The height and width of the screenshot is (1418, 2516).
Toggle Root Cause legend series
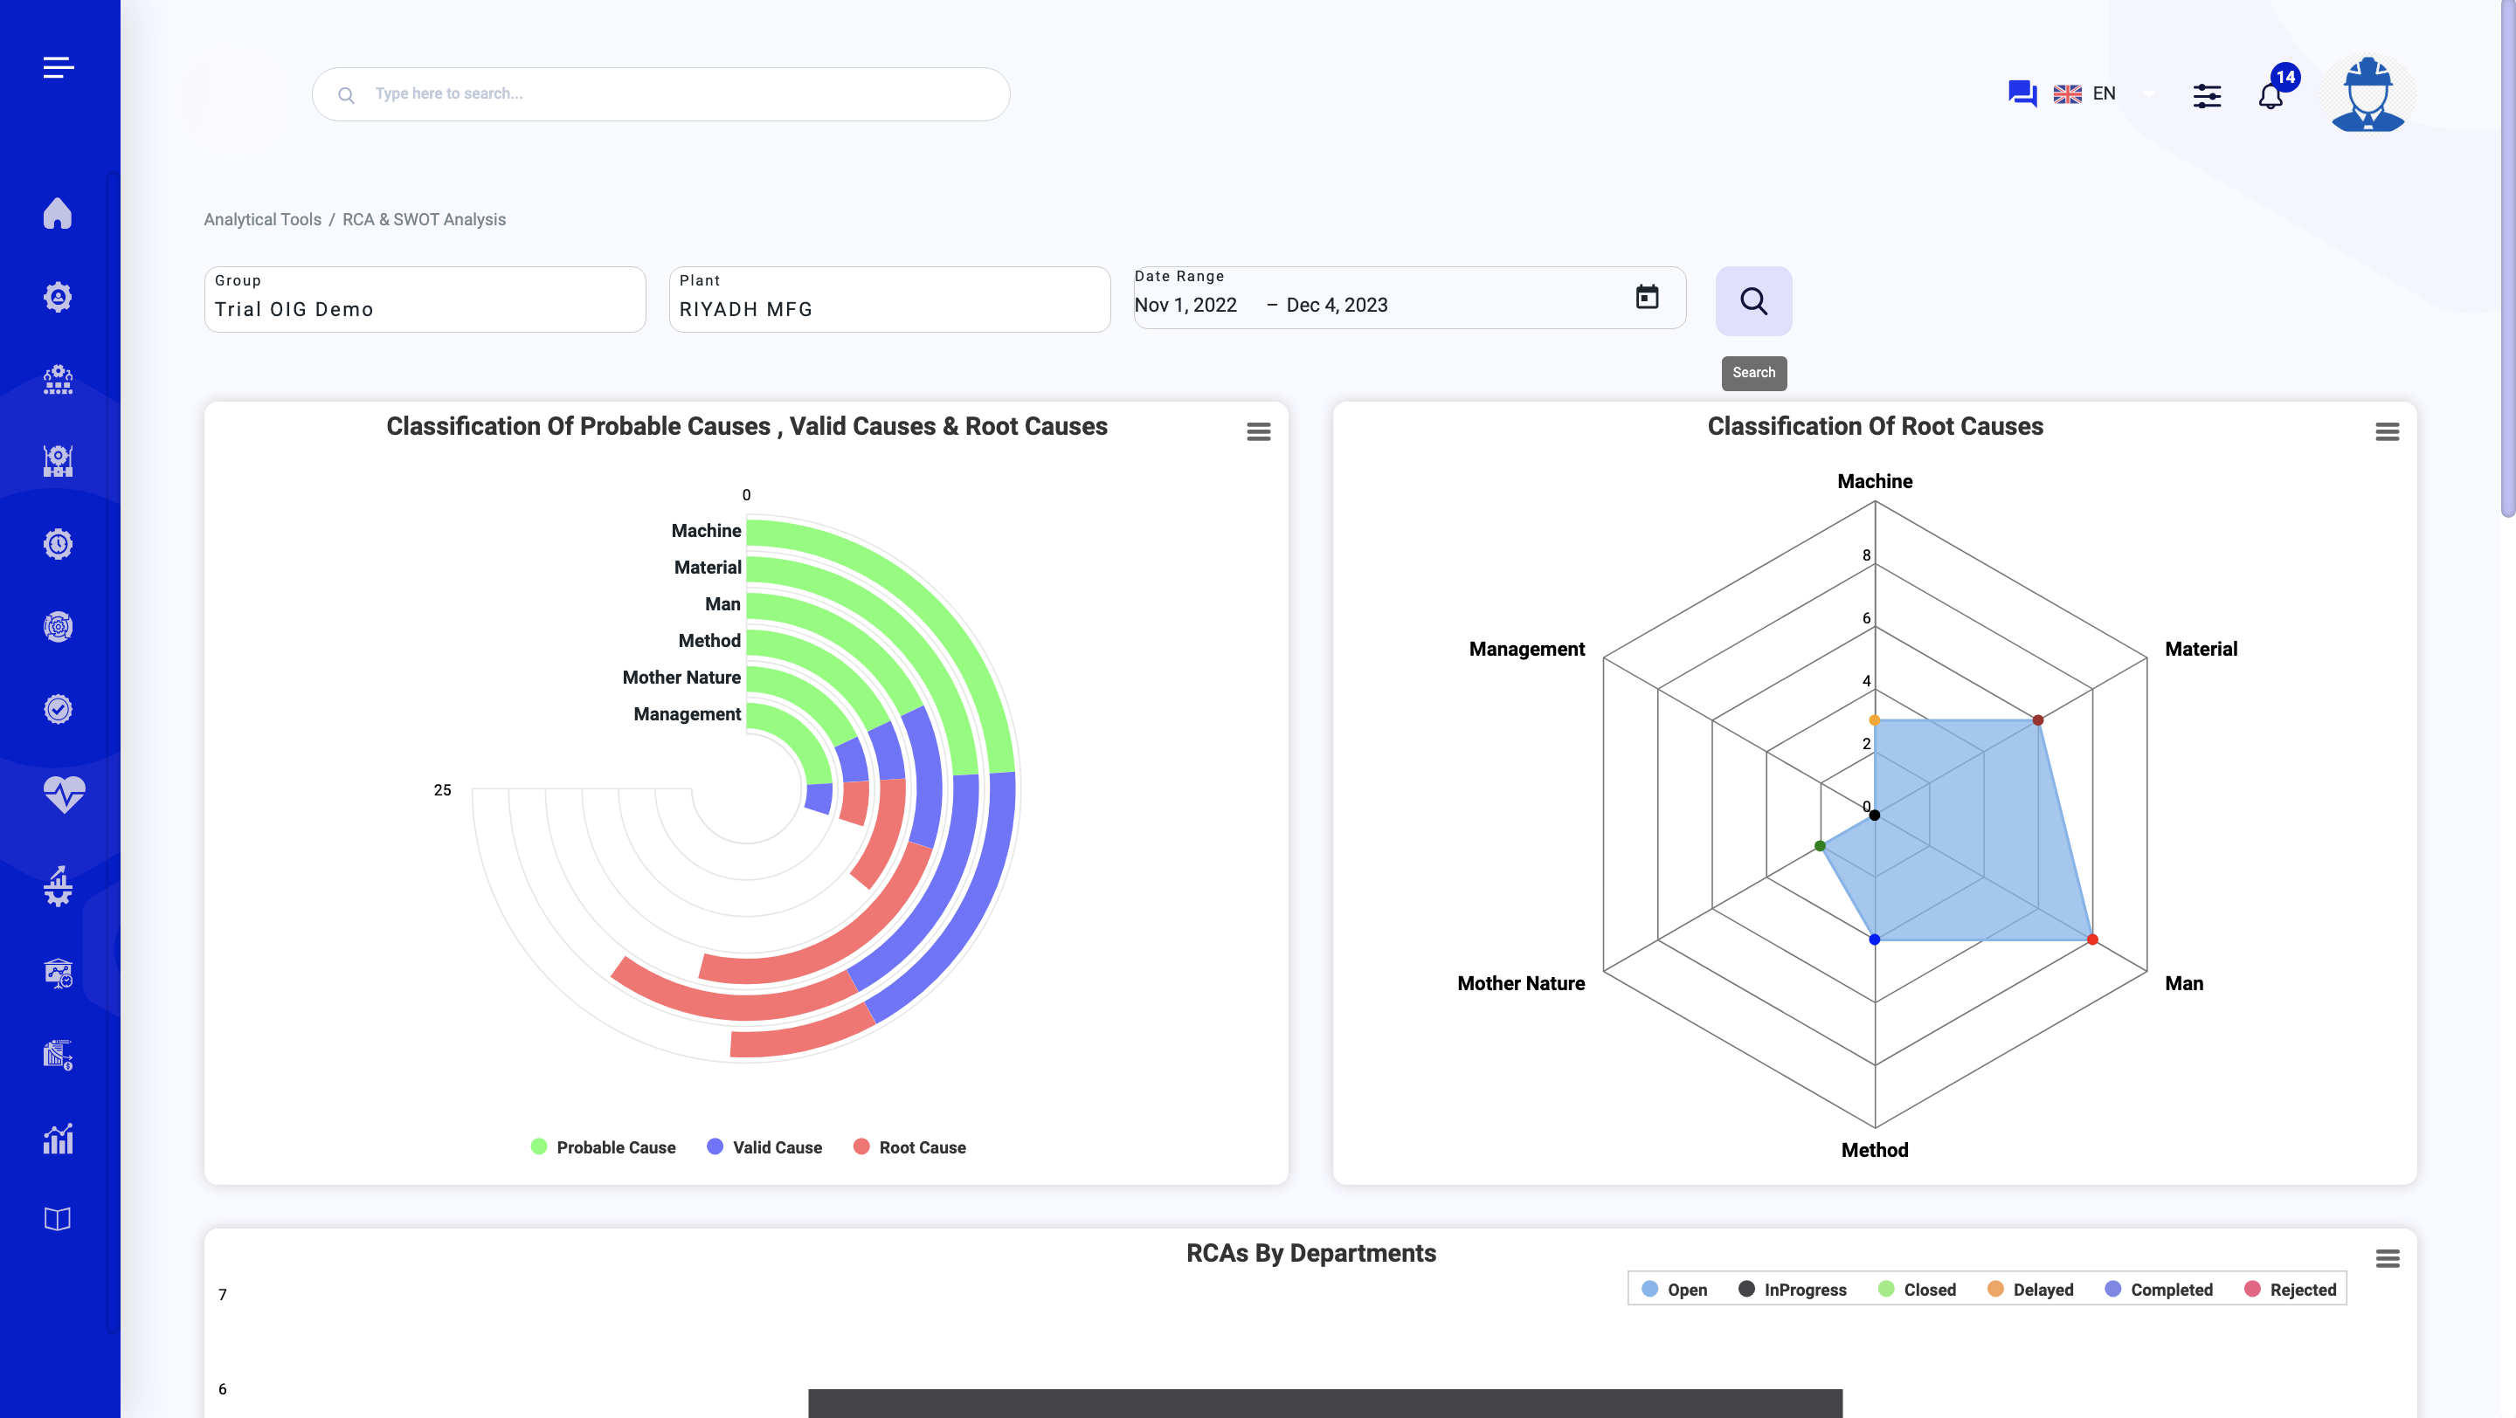909,1147
